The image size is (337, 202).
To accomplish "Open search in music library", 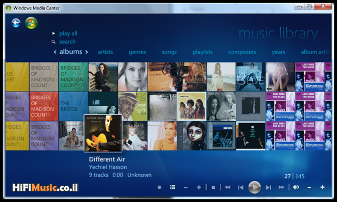I will 67,42.
